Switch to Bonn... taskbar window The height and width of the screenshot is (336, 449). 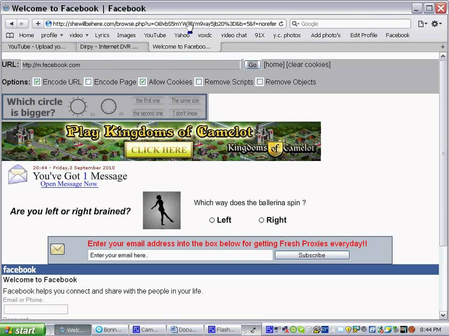[109, 330]
